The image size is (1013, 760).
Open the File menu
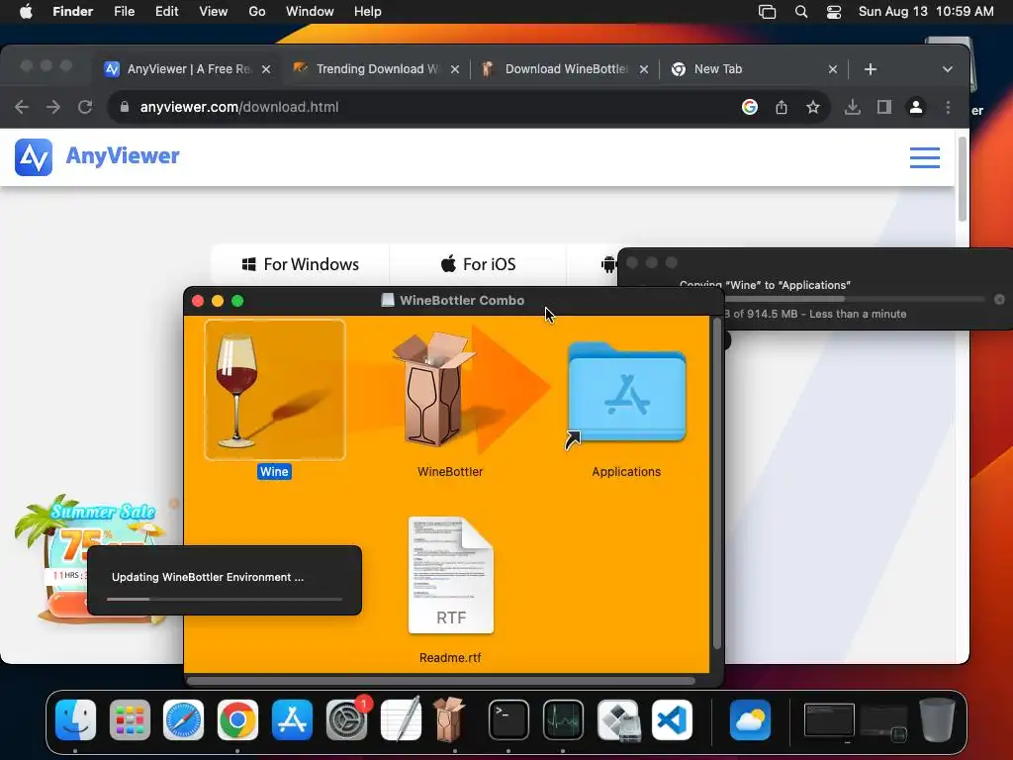[124, 12]
